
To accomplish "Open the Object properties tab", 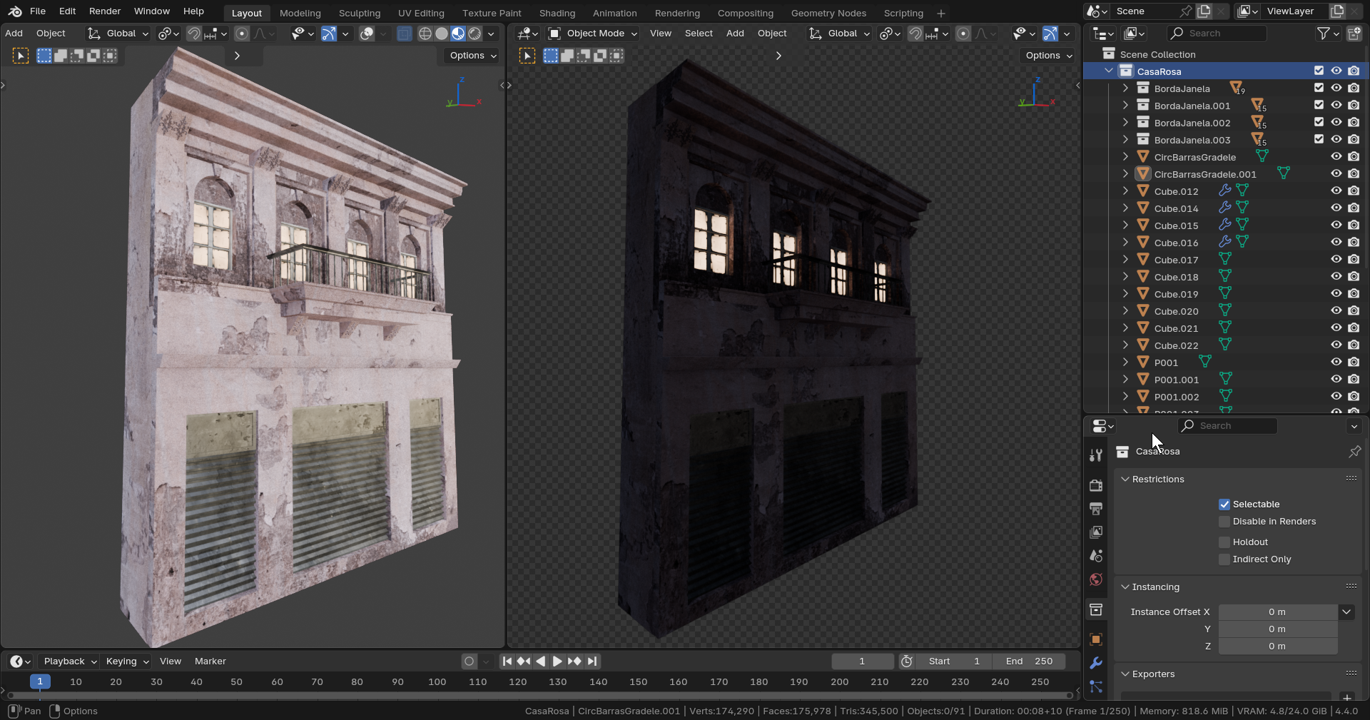I will point(1096,639).
